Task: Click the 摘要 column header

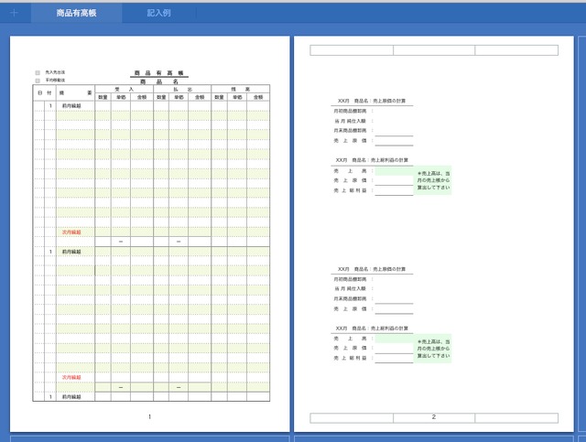Action: [75, 93]
